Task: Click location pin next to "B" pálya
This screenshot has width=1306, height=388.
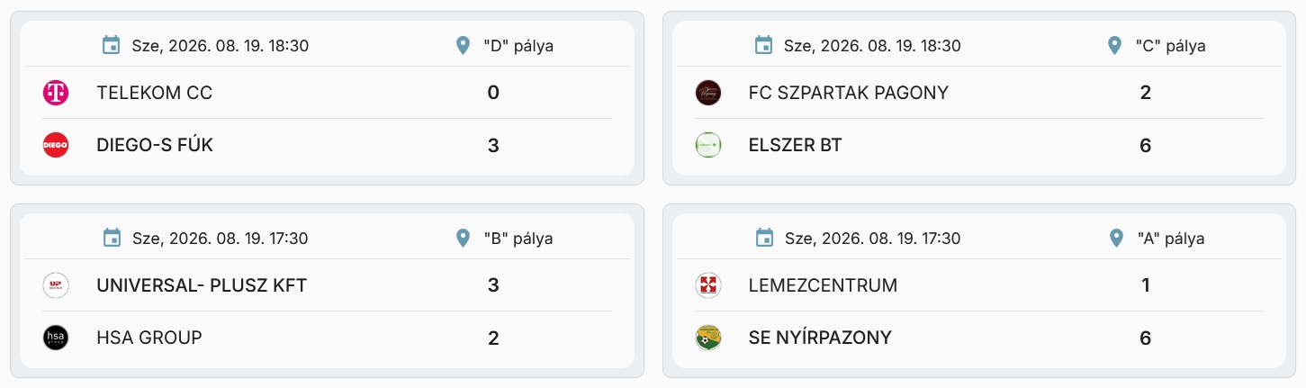Action: coord(463,239)
